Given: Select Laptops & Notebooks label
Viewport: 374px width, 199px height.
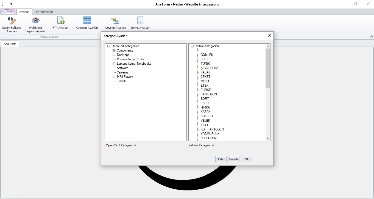Looking at the screenshot, I should (x=134, y=64).
